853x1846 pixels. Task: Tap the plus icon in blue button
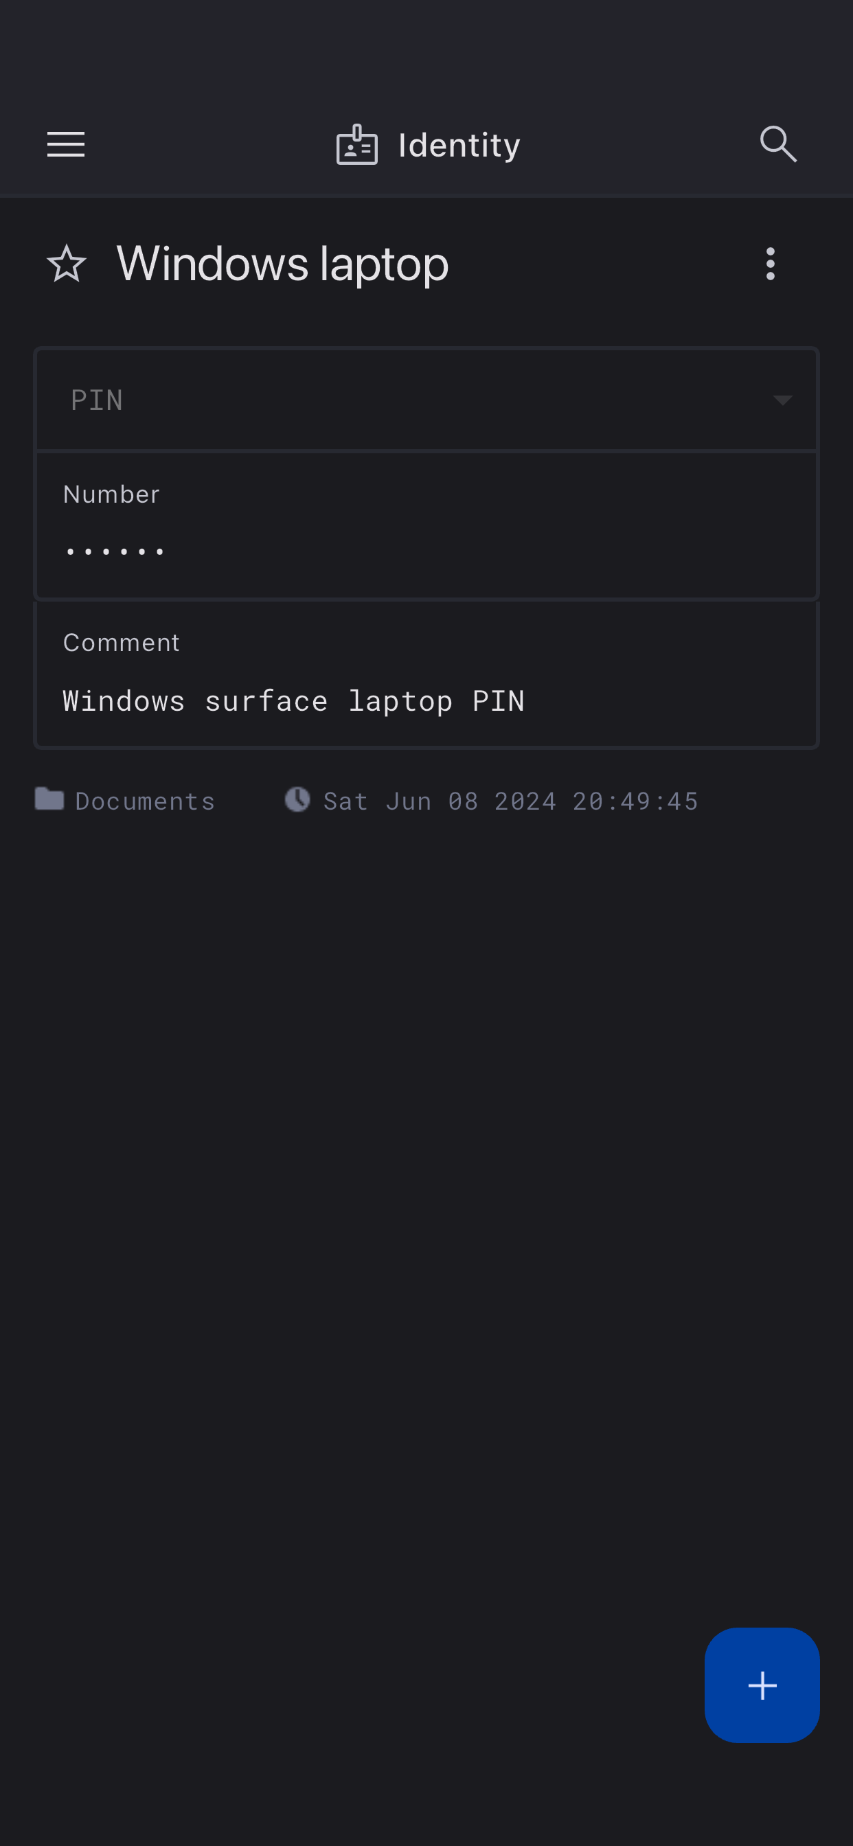click(x=762, y=1685)
